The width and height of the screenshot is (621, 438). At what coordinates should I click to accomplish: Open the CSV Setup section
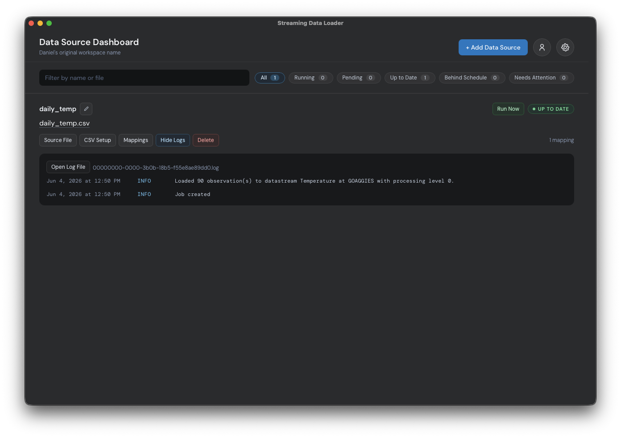98,140
